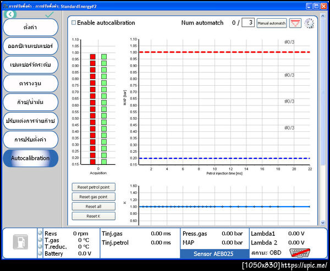Click the Num automatch label

coord(202,23)
